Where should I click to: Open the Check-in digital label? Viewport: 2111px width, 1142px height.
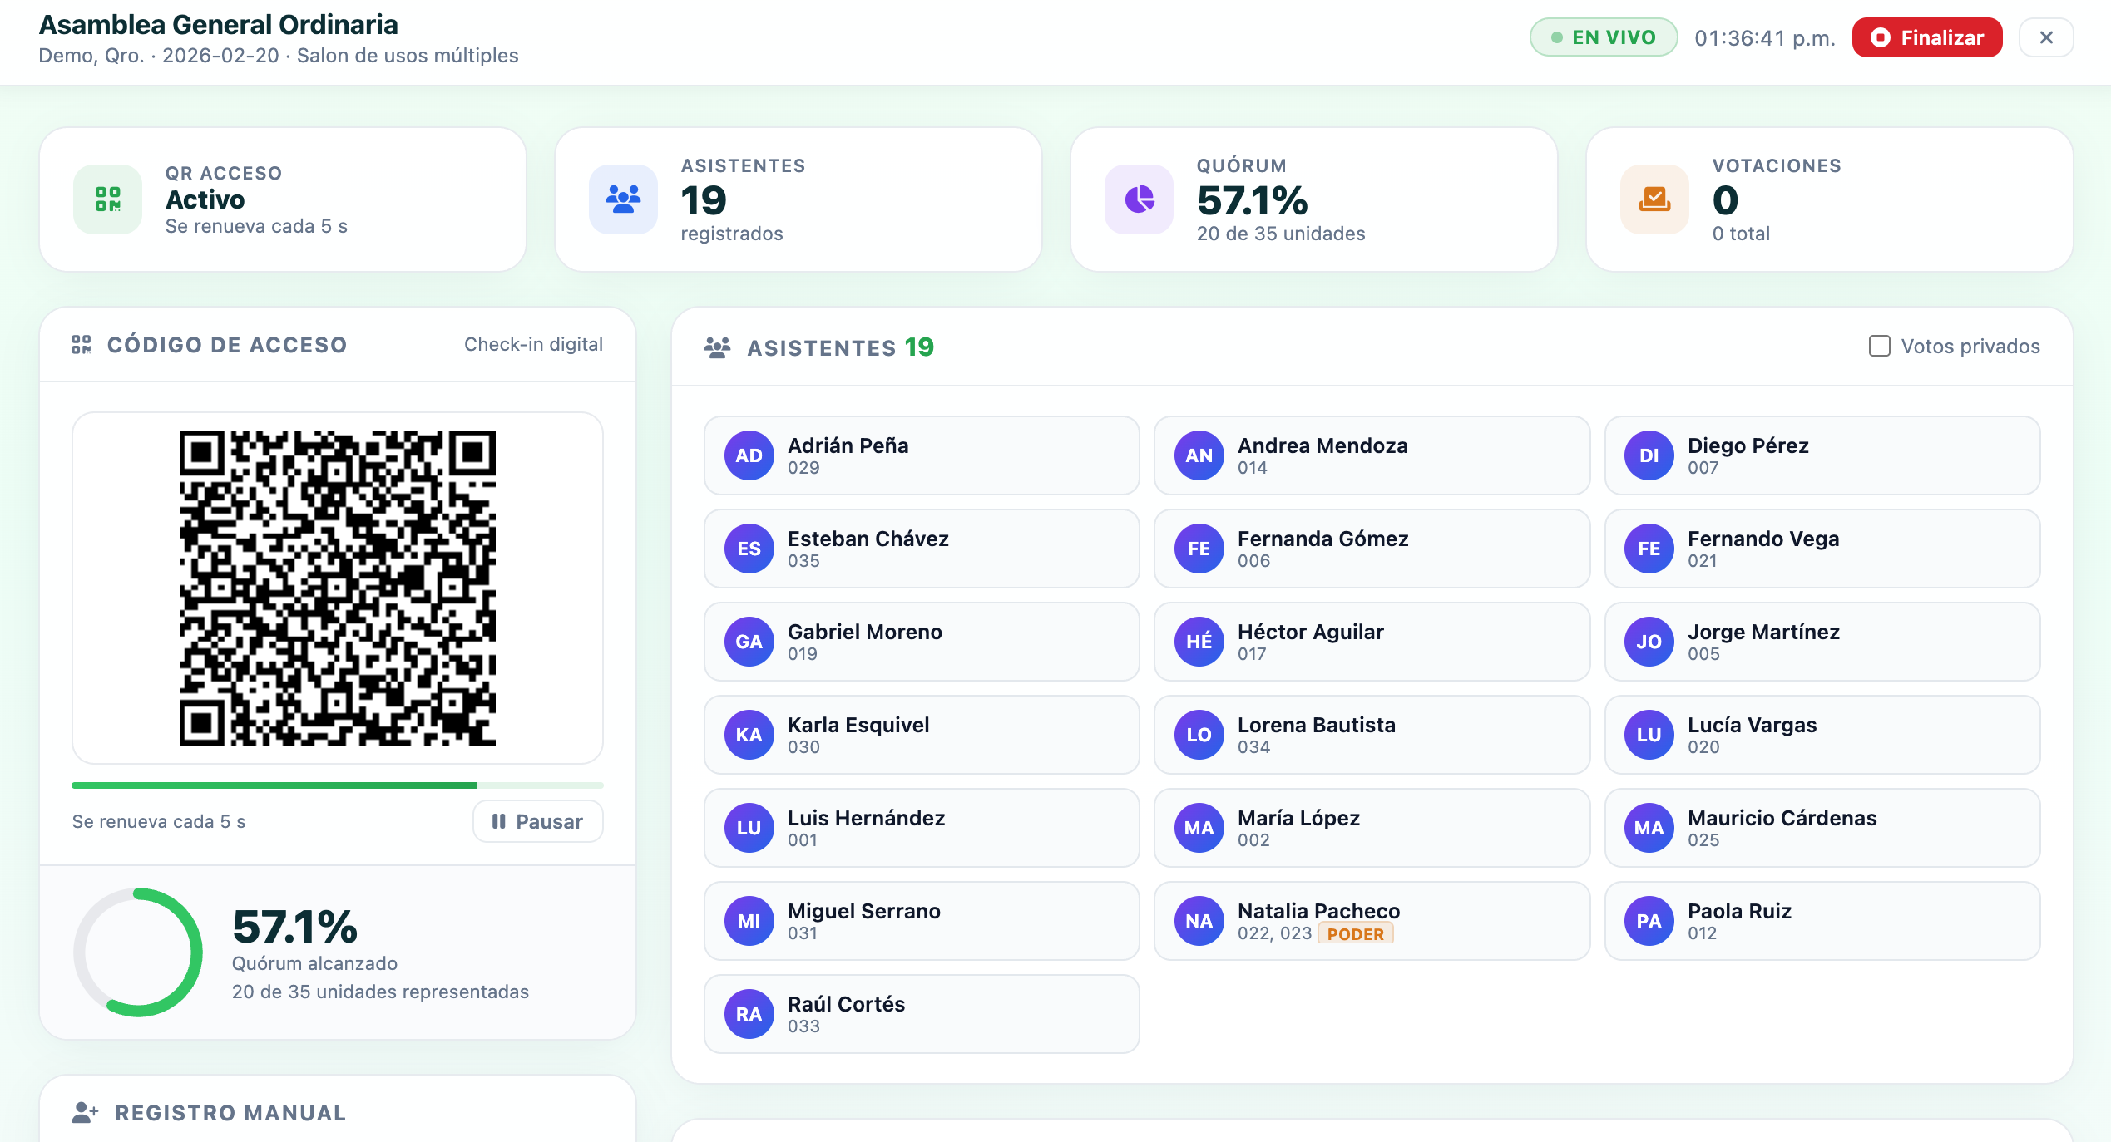[x=533, y=344]
